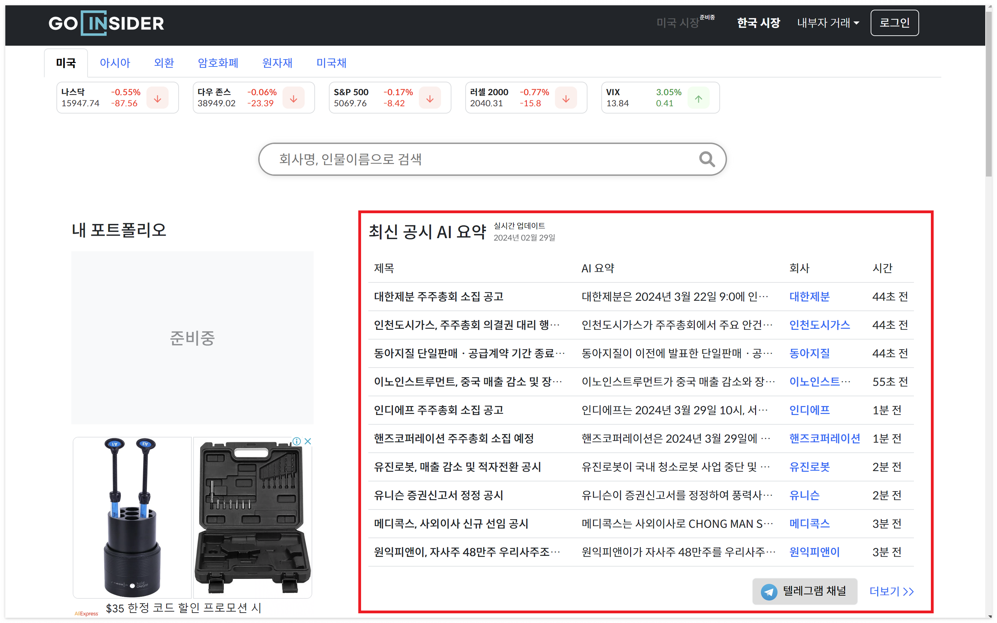This screenshot has width=997, height=623.
Task: Click the title 대한제분 주주총회 소집 공고
Action: point(439,297)
